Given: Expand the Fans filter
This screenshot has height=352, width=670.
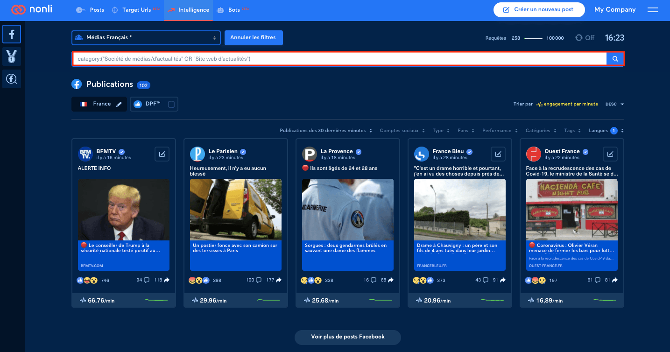Looking at the screenshot, I should coord(466,131).
